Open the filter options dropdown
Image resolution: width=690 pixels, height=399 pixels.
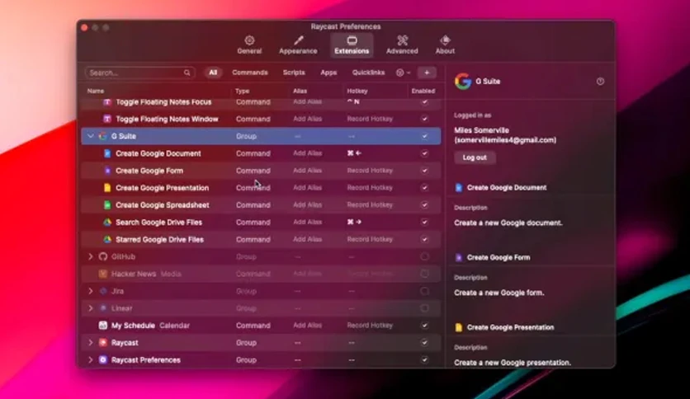pyautogui.click(x=403, y=73)
